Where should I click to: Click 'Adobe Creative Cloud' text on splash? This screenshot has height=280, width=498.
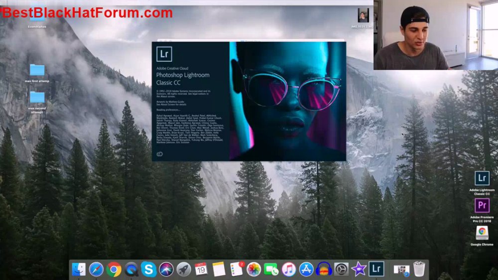point(172,68)
